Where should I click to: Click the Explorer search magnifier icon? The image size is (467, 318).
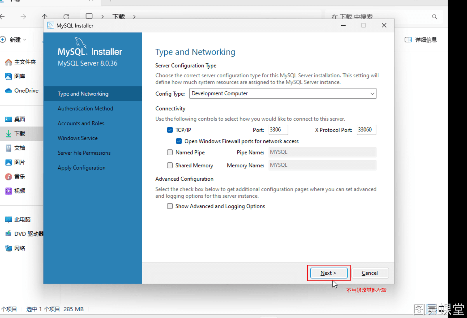pyautogui.click(x=435, y=17)
